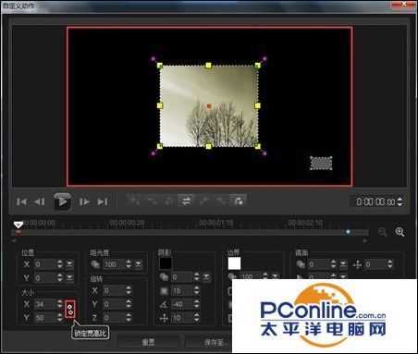Adjust the opacity stepper arrows

point(129,264)
